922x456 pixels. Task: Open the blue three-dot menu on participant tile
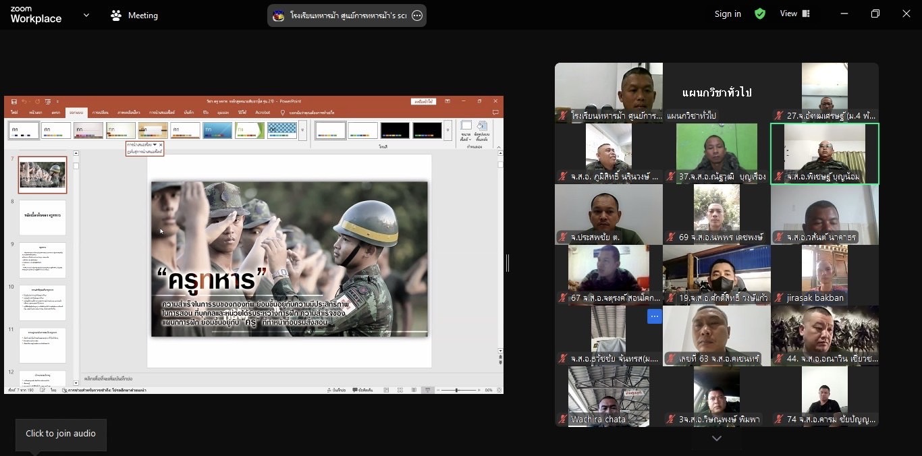coord(654,316)
